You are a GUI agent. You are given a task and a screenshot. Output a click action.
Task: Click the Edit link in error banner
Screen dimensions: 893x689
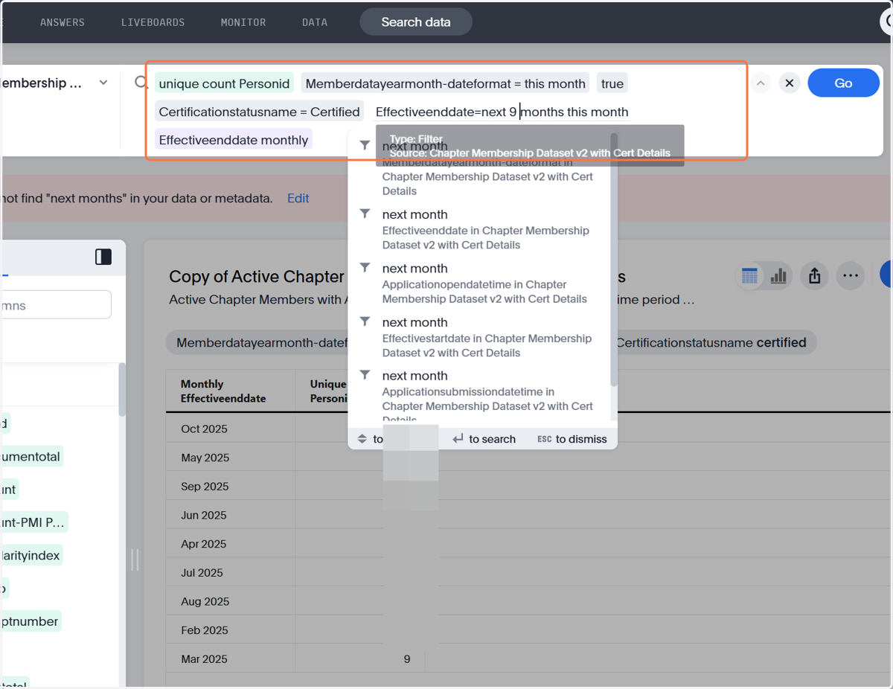tap(298, 198)
